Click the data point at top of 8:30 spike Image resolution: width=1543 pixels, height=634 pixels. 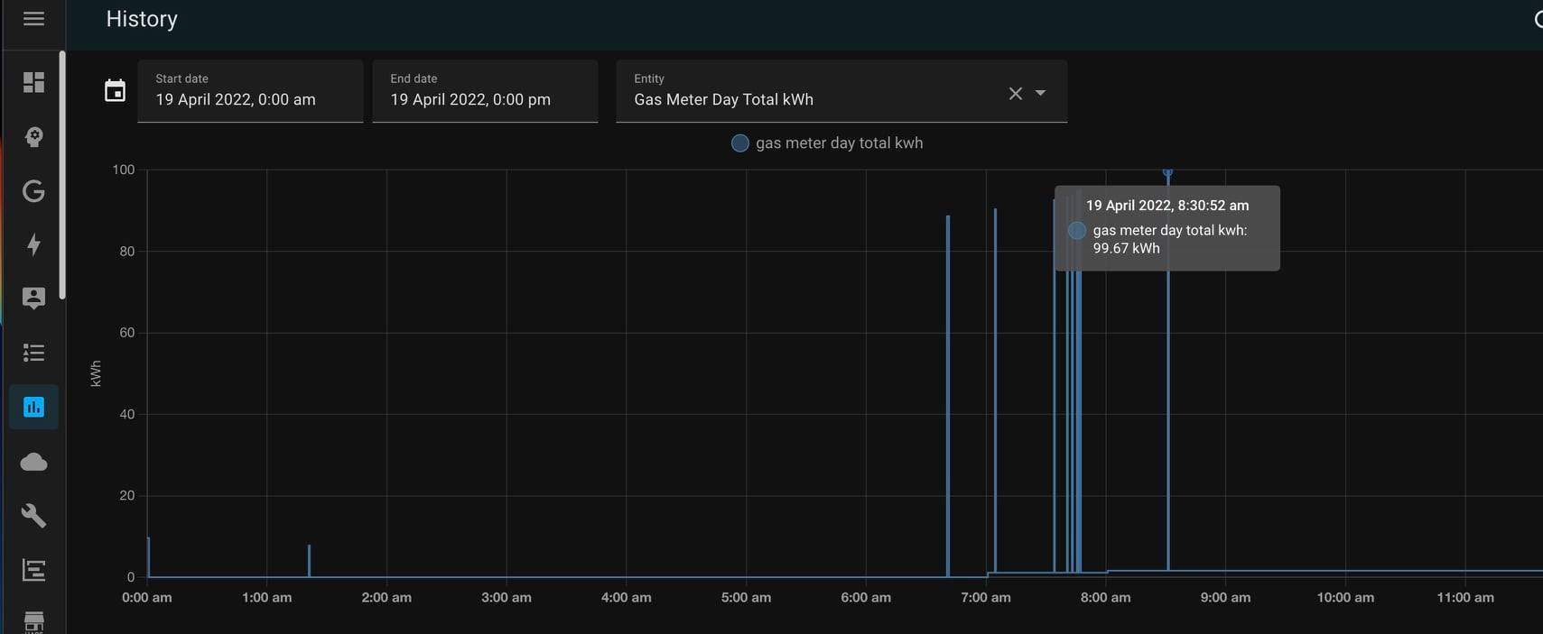tap(1167, 171)
